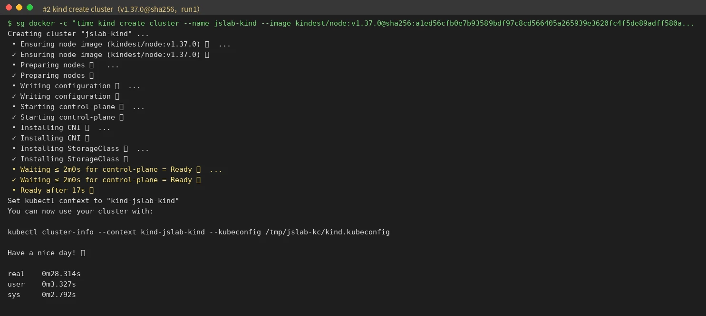The height and width of the screenshot is (316, 706).
Task: Click the checkmarked 'Writing configuration' line
Action: click(x=66, y=96)
